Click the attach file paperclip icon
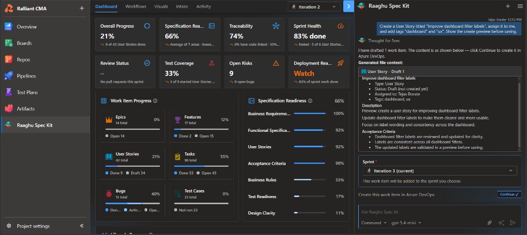The height and width of the screenshot is (235, 527). pos(490,223)
